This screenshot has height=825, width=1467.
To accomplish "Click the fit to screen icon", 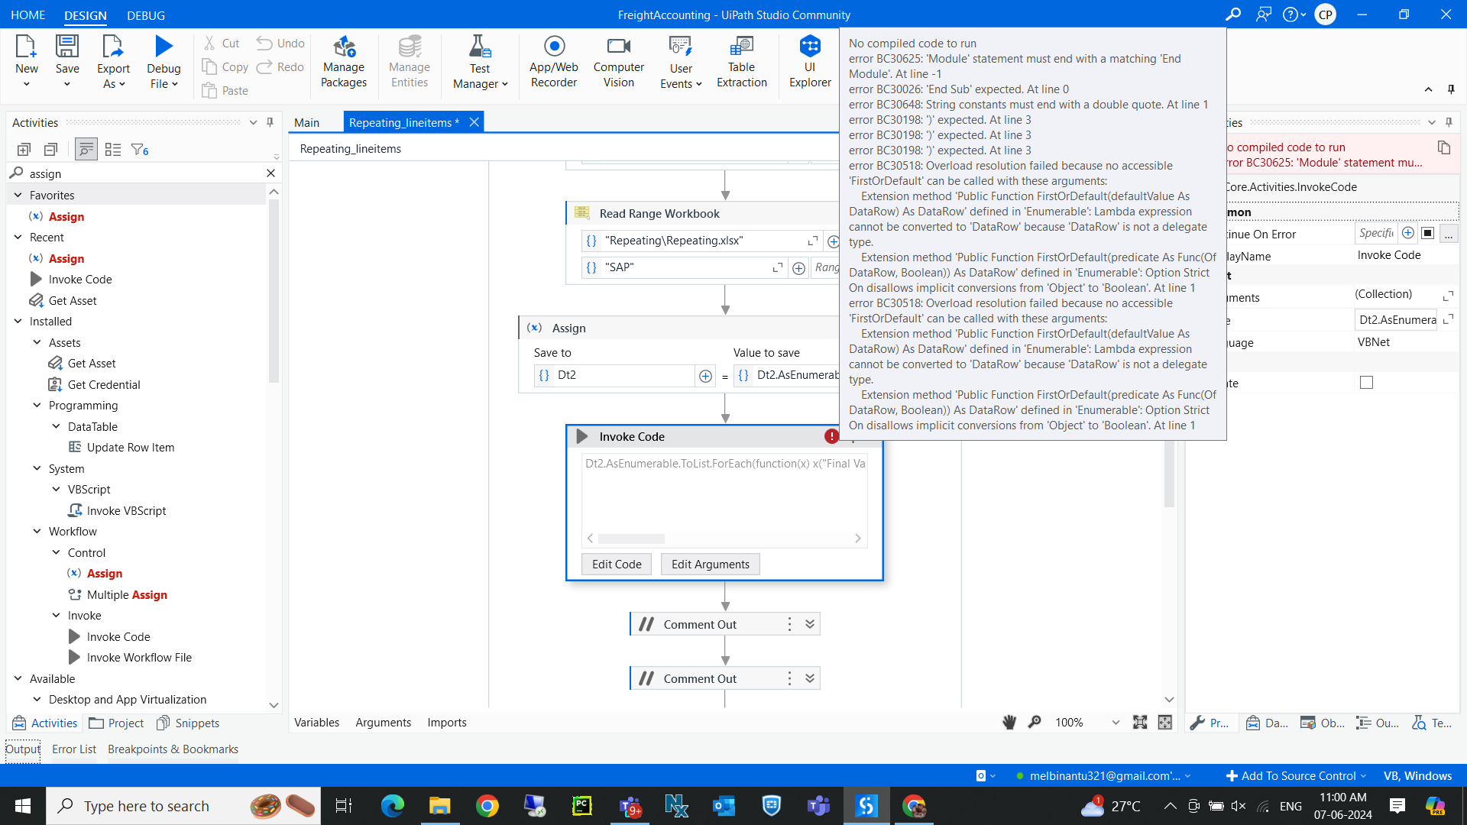I will coord(1140,723).
